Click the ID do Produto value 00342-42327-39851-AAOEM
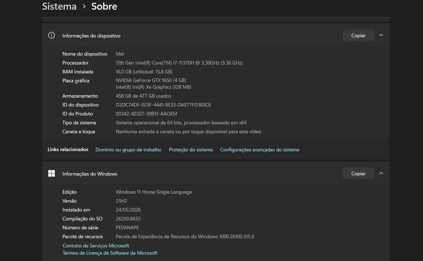This screenshot has height=261, width=423. point(146,114)
